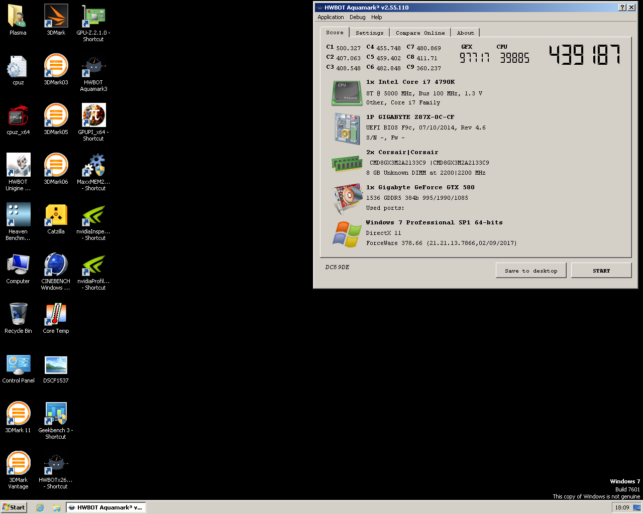643x514 pixels.
Task: Launch the 3DMark desktop shortcut
Action: pyautogui.click(x=56, y=20)
